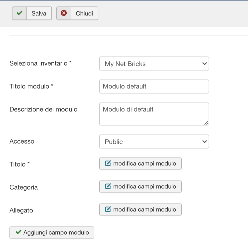Click the green checkmark on Aggiungi campo modulo

click(x=18, y=232)
